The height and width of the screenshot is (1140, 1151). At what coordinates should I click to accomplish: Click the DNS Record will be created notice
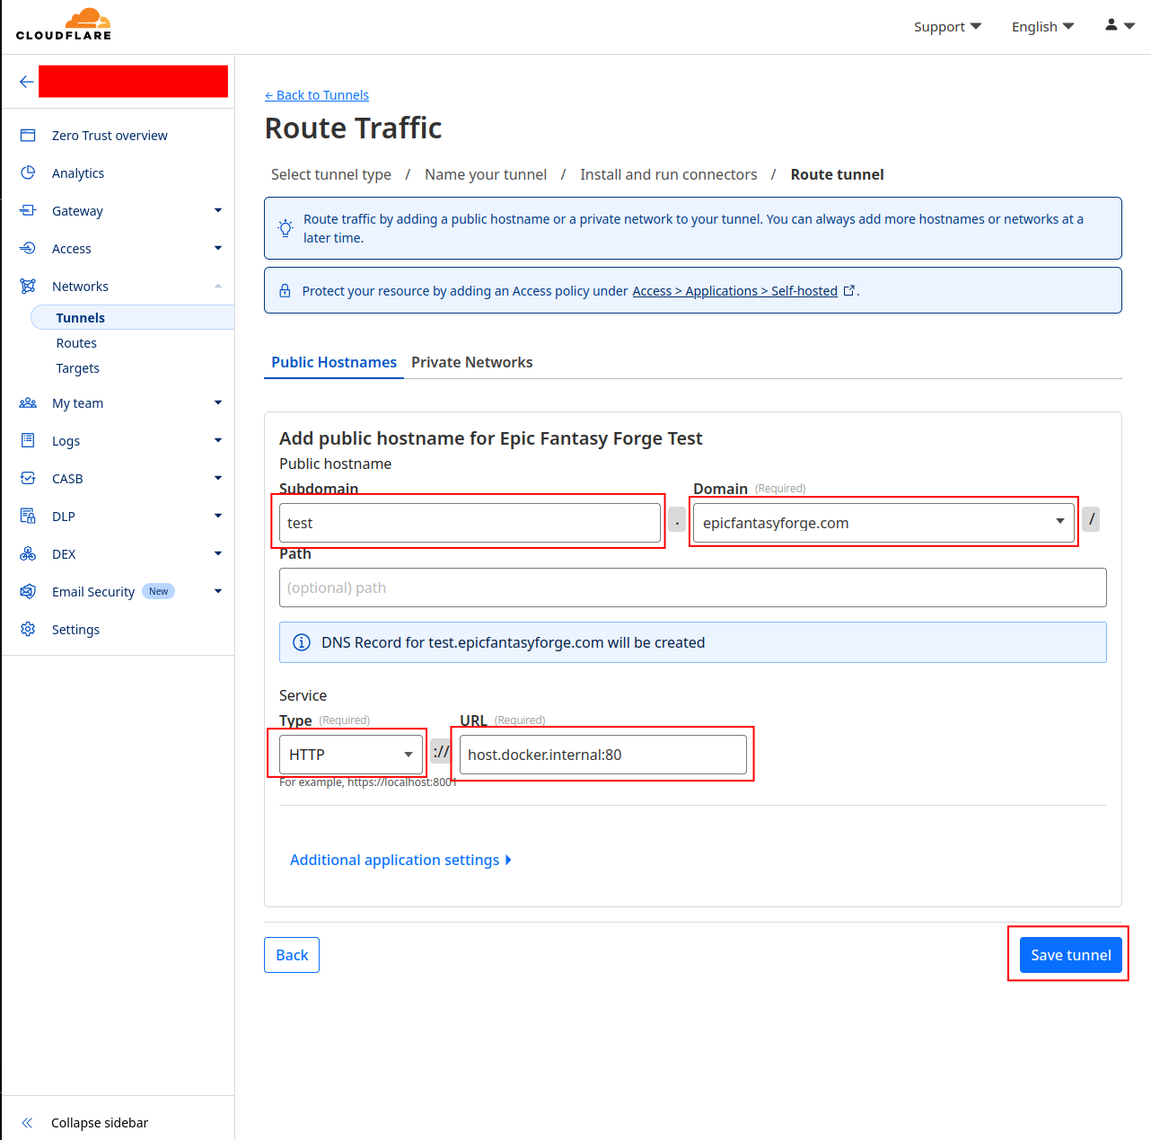coord(693,642)
